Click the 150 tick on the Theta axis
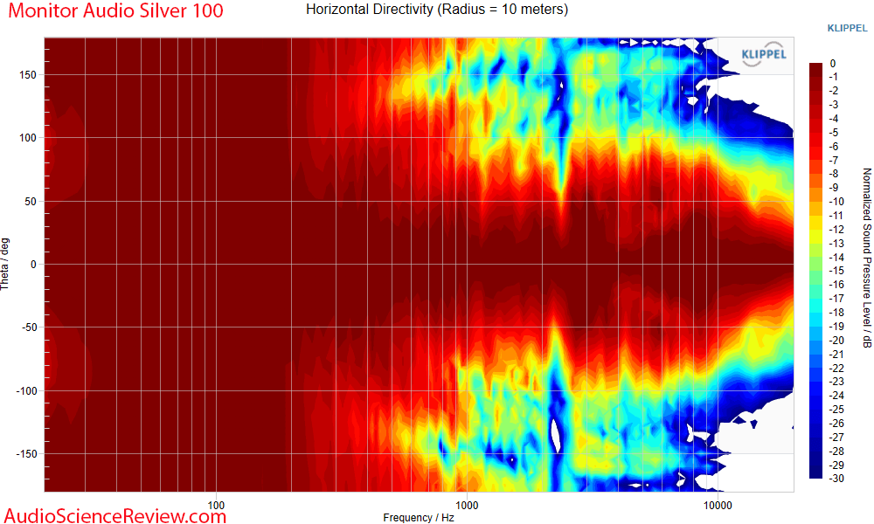Image resolution: width=874 pixels, height=524 pixels. click(x=28, y=74)
